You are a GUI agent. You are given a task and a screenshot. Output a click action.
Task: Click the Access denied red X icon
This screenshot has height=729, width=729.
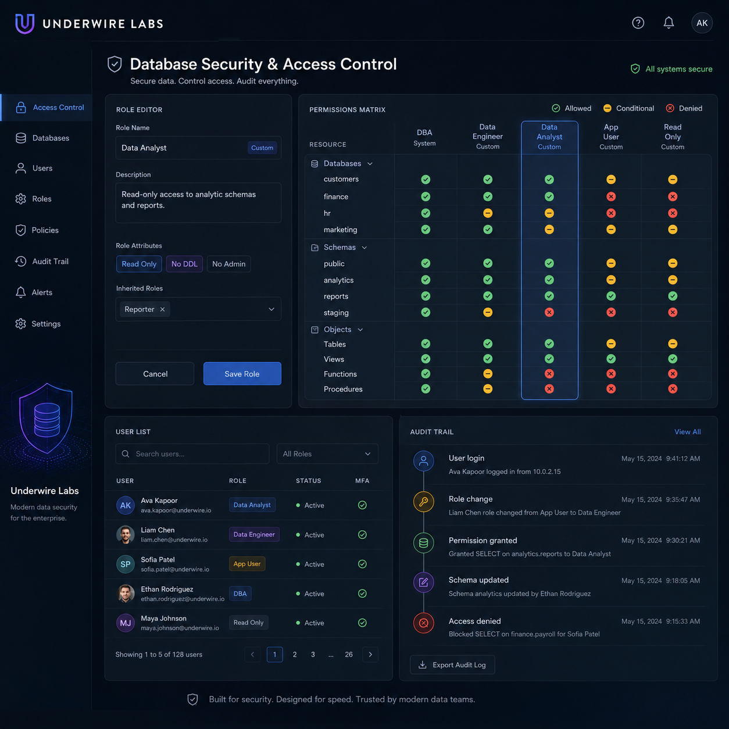click(424, 623)
